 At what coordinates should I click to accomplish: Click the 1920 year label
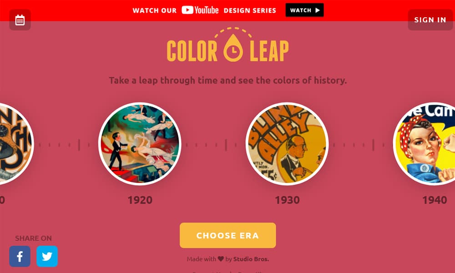[140, 200]
